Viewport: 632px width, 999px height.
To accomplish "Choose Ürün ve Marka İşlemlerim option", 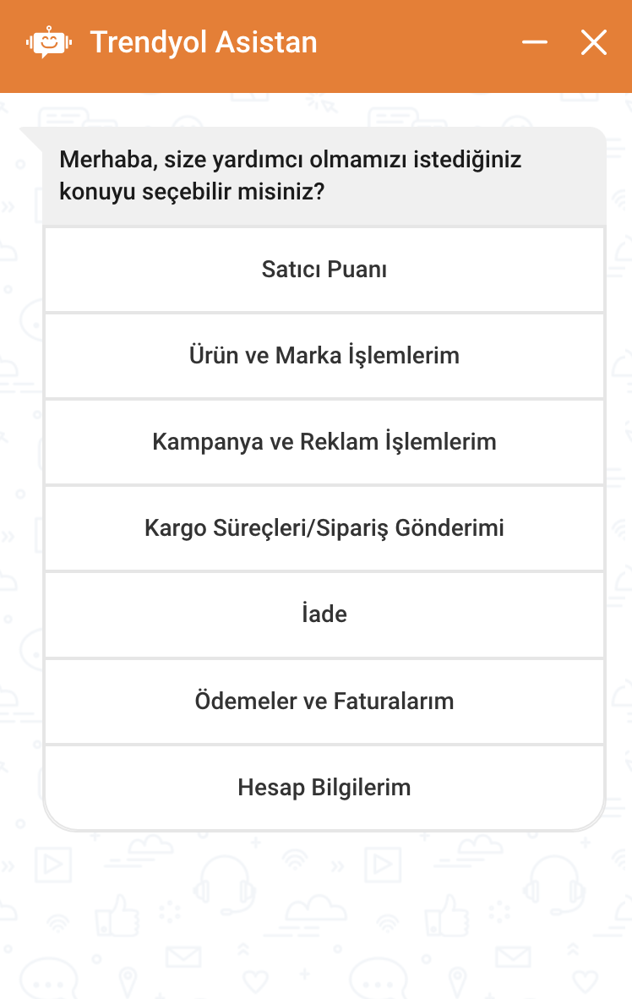I will coord(324,356).
